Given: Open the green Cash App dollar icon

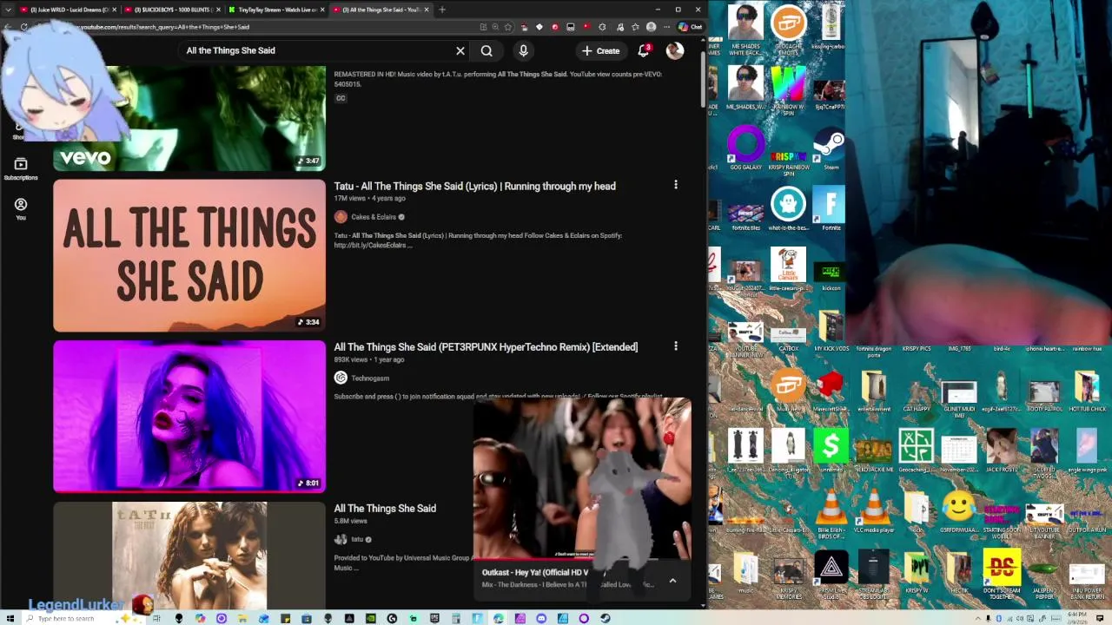Looking at the screenshot, I should pos(831,450).
